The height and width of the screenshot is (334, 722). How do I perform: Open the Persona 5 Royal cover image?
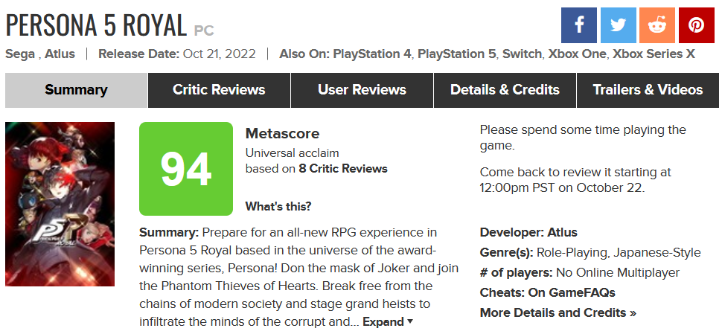tap(60, 204)
